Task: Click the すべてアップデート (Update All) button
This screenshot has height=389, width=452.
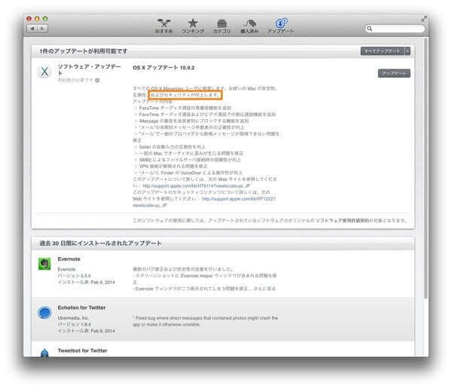Action: click(x=382, y=51)
